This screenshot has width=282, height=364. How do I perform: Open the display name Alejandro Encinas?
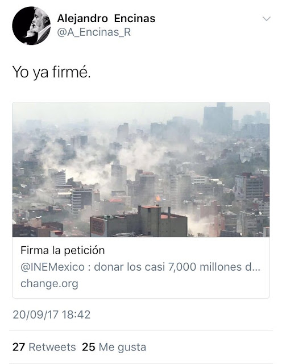point(106,19)
